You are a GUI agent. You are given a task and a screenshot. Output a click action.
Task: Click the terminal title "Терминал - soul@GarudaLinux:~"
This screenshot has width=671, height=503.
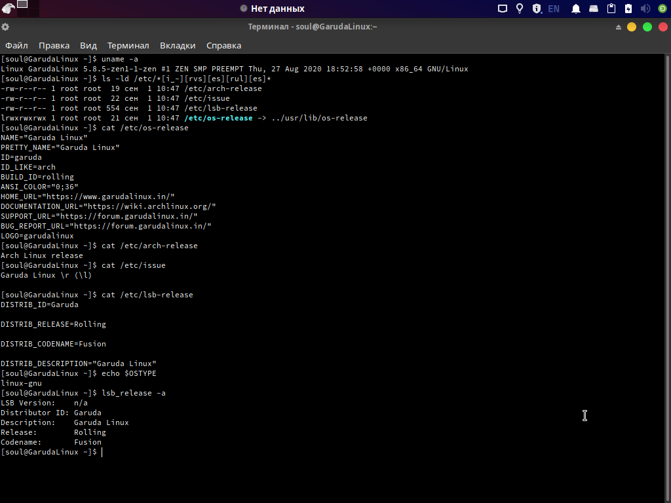point(313,26)
